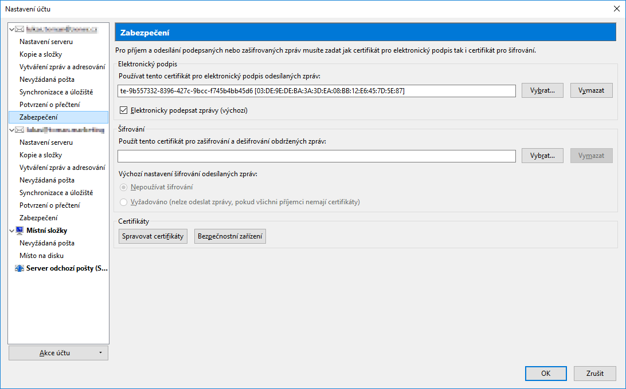
Task: Click the Server odchozí pošty icon
Action: point(19,268)
